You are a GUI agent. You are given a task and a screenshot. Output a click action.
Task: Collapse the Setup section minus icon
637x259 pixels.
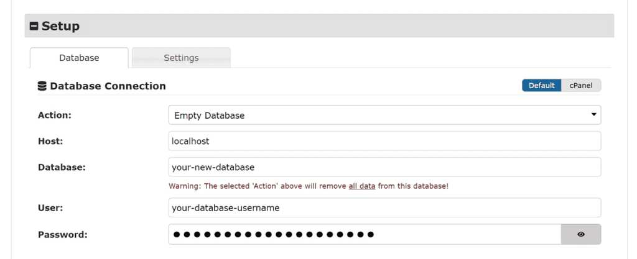tap(34, 26)
